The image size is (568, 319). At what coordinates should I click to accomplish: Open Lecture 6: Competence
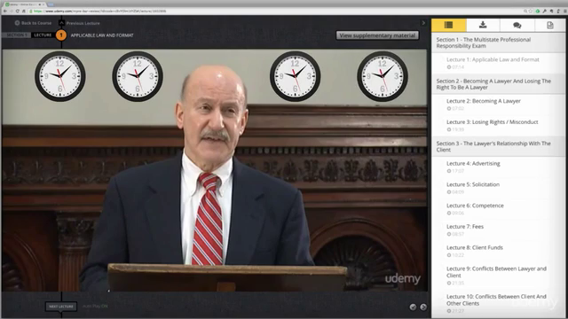(498, 209)
